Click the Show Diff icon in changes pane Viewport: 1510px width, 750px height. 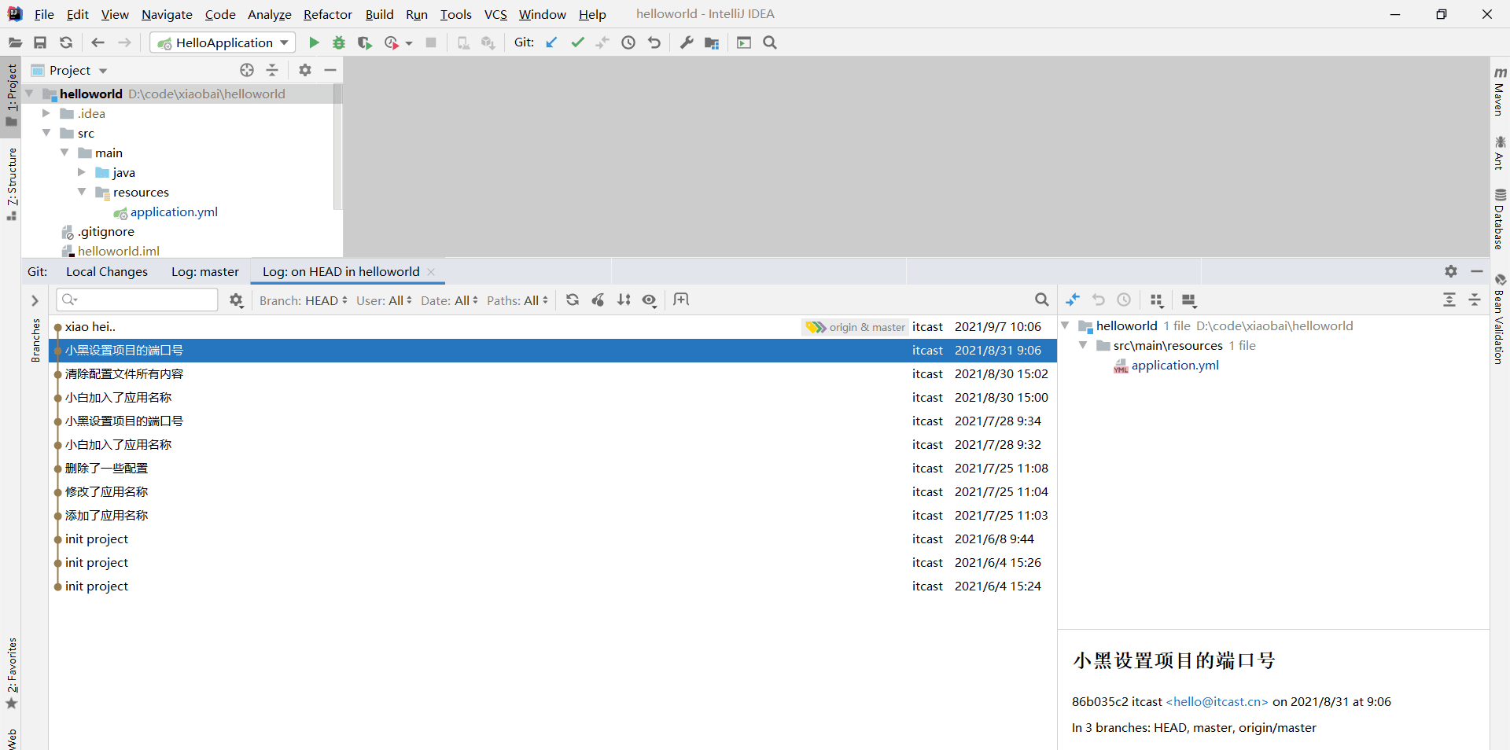1073,300
